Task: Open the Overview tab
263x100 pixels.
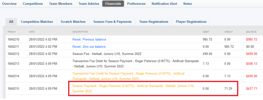Action: [x=9, y=4]
